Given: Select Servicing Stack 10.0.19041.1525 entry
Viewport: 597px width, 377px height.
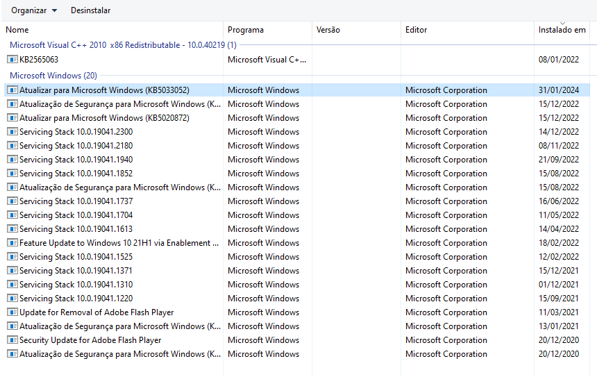Looking at the screenshot, I should [76, 257].
